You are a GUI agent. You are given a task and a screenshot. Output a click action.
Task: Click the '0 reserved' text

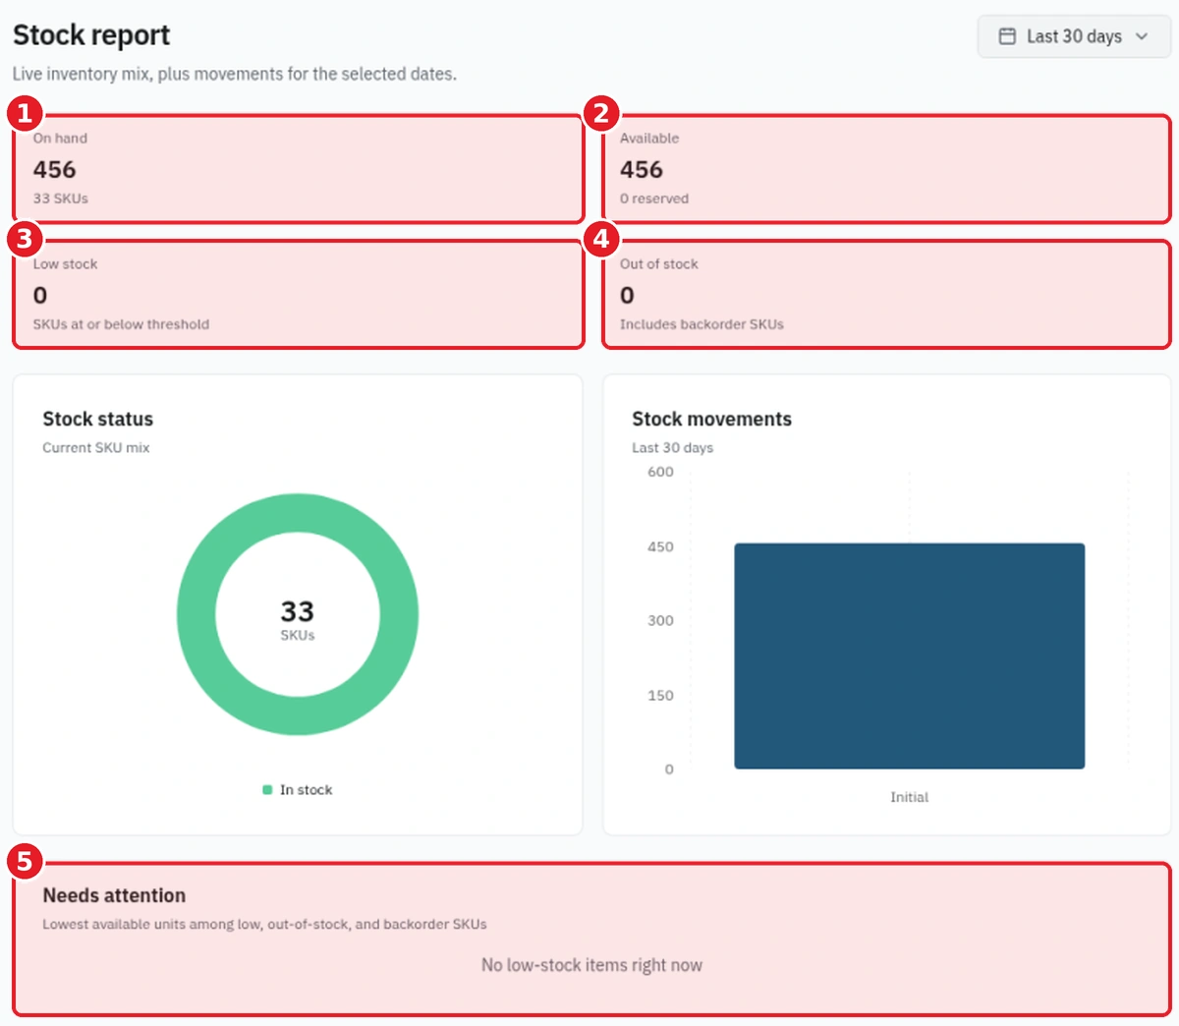tap(654, 199)
